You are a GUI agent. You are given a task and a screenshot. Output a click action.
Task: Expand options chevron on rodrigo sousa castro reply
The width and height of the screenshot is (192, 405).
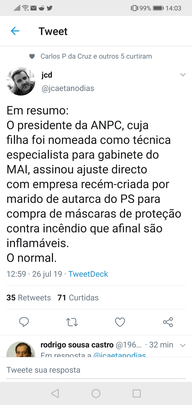click(183, 345)
